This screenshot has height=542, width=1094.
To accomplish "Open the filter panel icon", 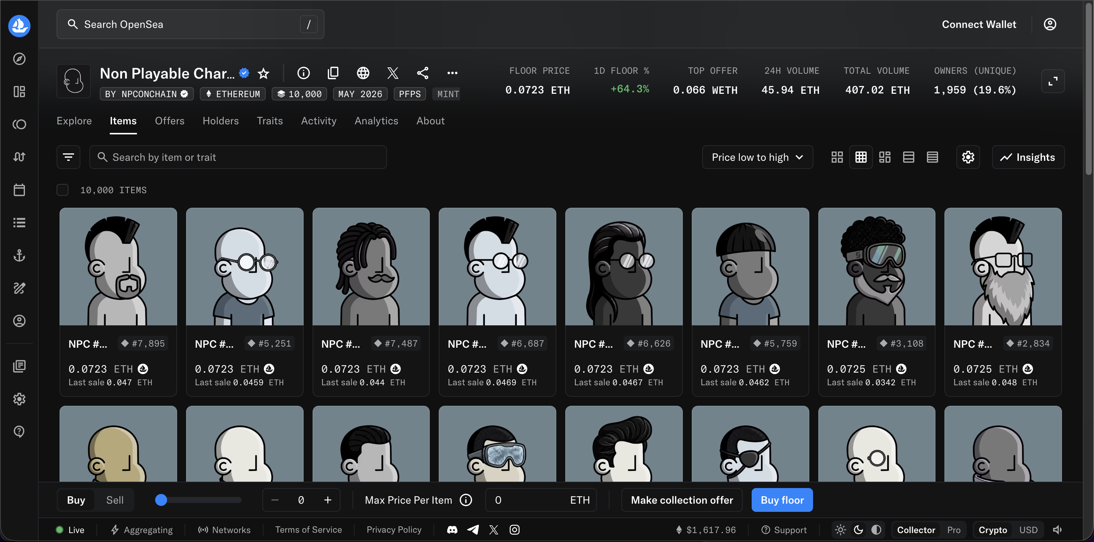I will [x=68, y=157].
